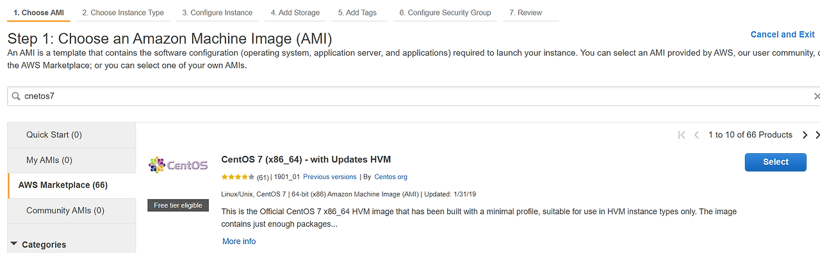Go to 2. Choose Instance Type step
Screen dimensions: 820x253
[123, 13]
